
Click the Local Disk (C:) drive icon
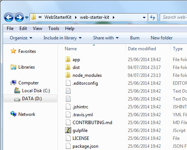tap(17, 90)
